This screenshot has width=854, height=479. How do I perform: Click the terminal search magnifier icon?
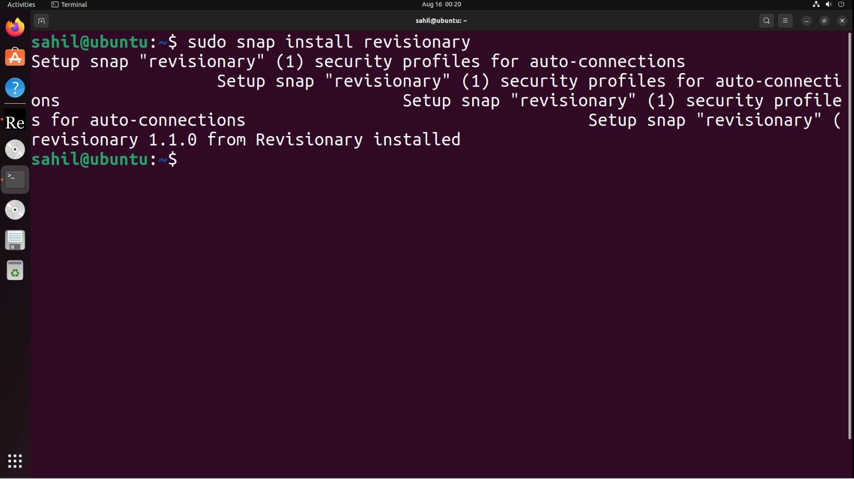766,21
